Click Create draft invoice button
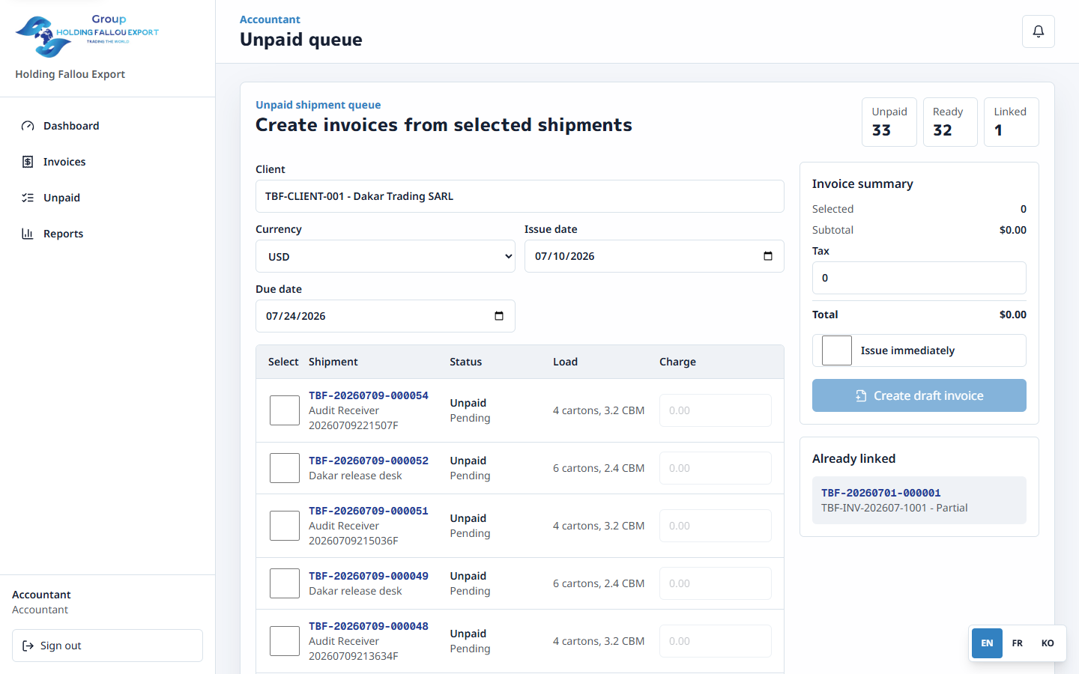The width and height of the screenshot is (1079, 674). point(919,395)
